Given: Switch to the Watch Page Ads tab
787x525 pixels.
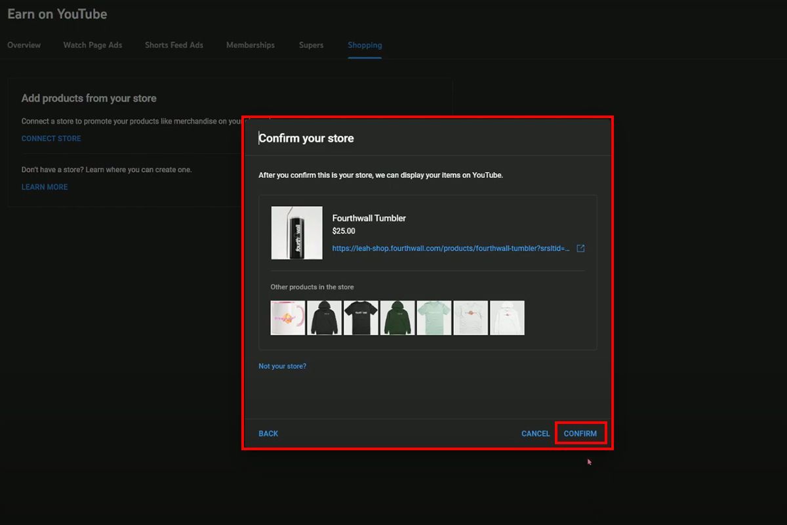Looking at the screenshot, I should [92, 45].
